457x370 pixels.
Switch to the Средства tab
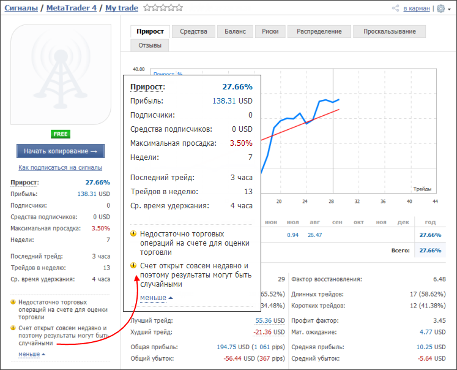(193, 31)
